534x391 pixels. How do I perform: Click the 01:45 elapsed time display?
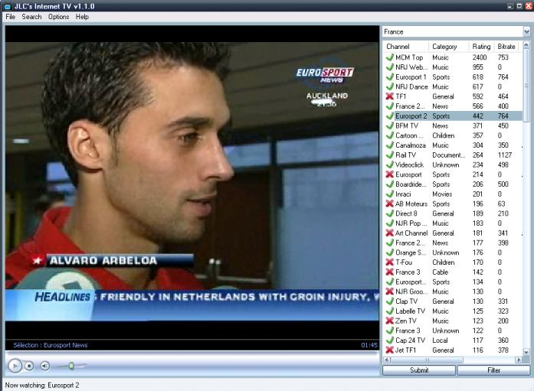(369, 345)
